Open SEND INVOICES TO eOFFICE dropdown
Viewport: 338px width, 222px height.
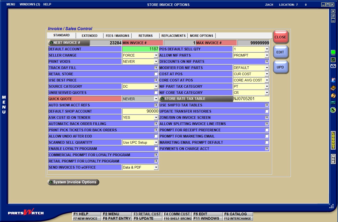click(156, 167)
